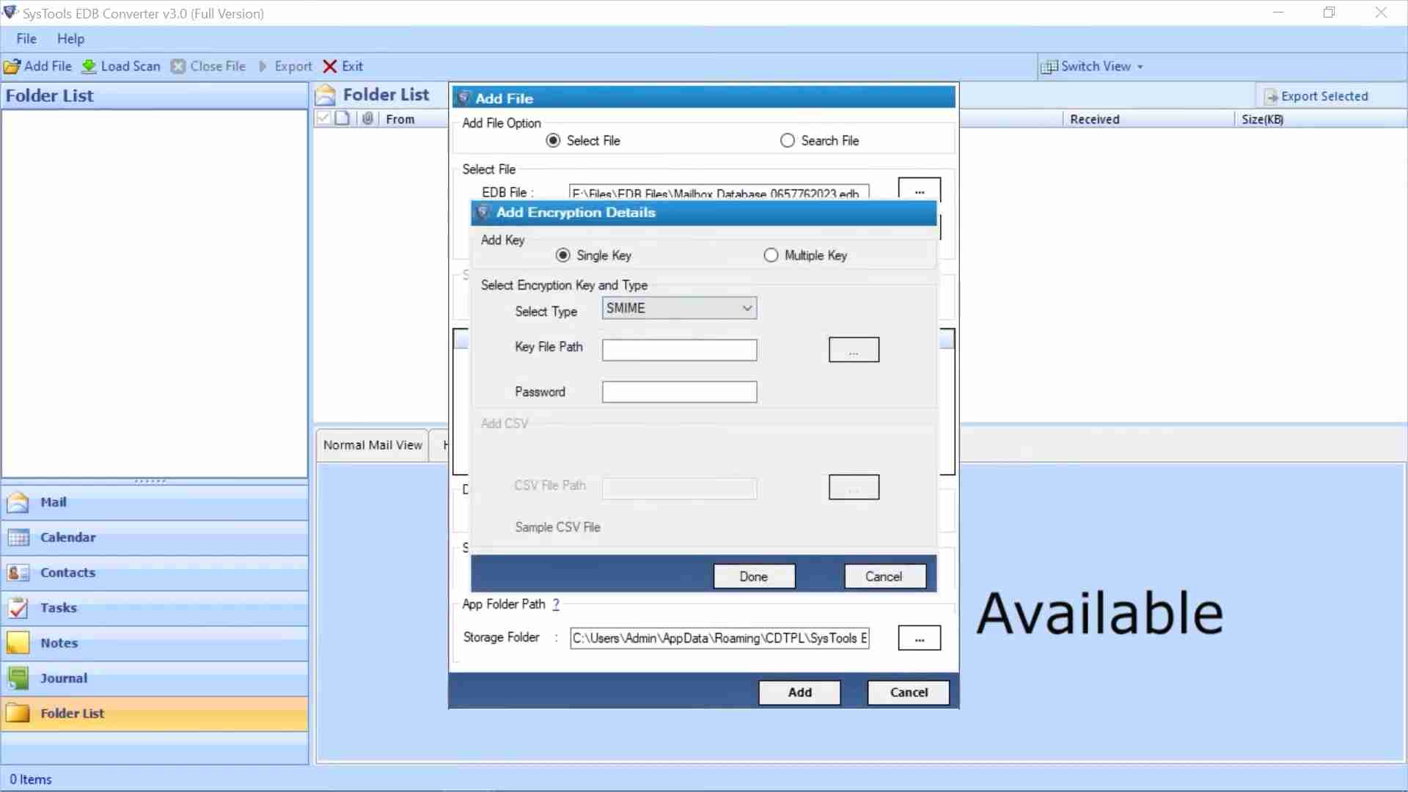The width and height of the screenshot is (1408, 792).
Task: Open the Journal section in the sidebar
Action: [62, 678]
